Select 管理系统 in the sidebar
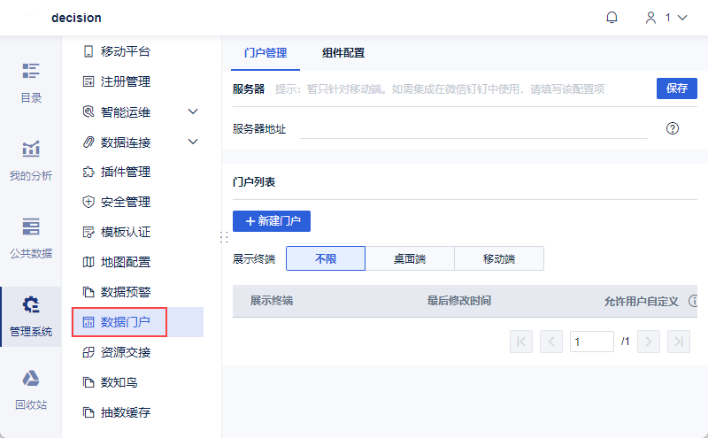 (x=31, y=317)
